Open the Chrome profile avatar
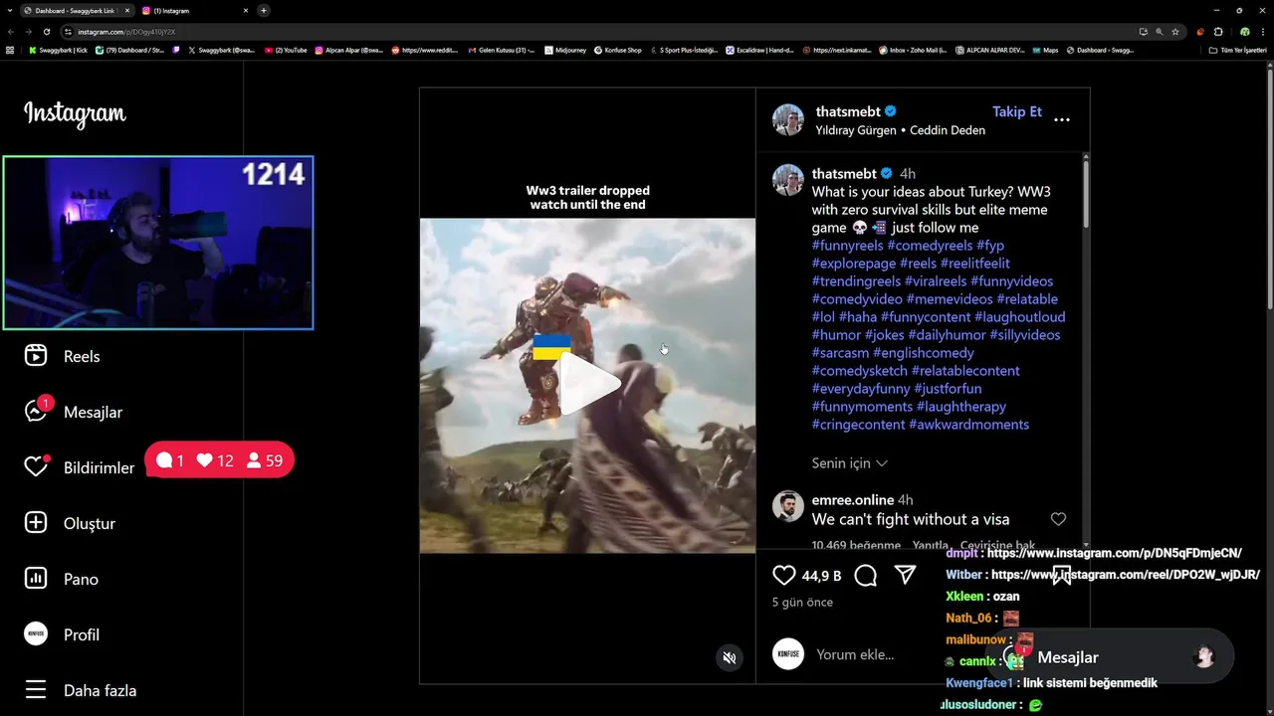This screenshot has height=716, width=1274. click(1245, 32)
